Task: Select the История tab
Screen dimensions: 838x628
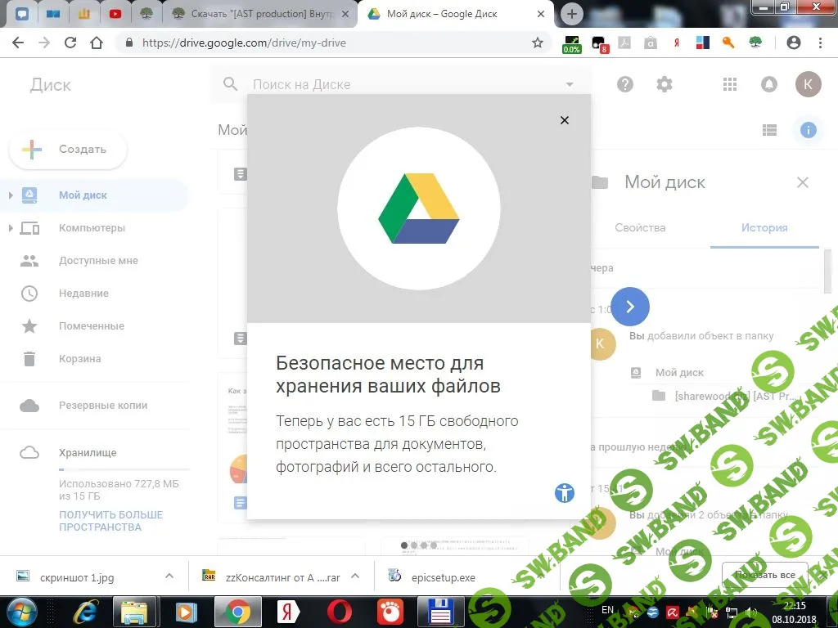Action: click(x=764, y=228)
